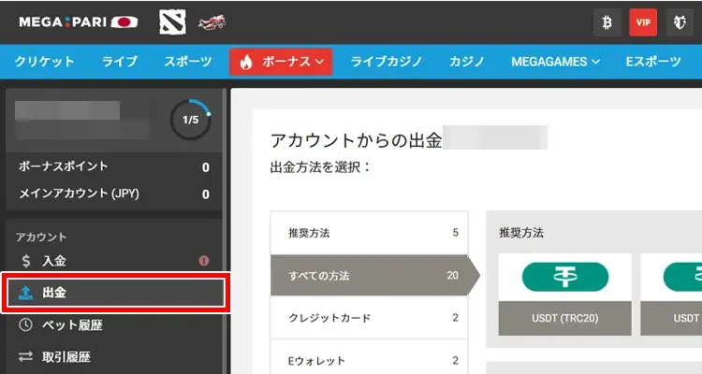The height and width of the screenshot is (374, 702).
Task: Select クレジットカード category
Action: pyautogui.click(x=370, y=318)
